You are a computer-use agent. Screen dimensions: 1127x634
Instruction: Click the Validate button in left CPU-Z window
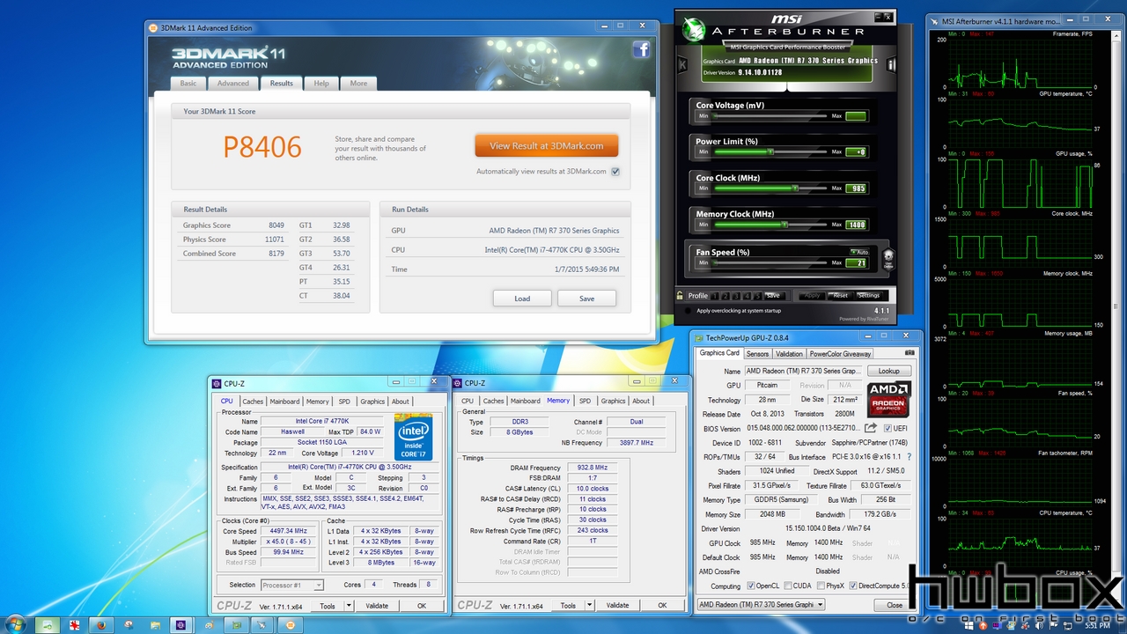pyautogui.click(x=377, y=606)
